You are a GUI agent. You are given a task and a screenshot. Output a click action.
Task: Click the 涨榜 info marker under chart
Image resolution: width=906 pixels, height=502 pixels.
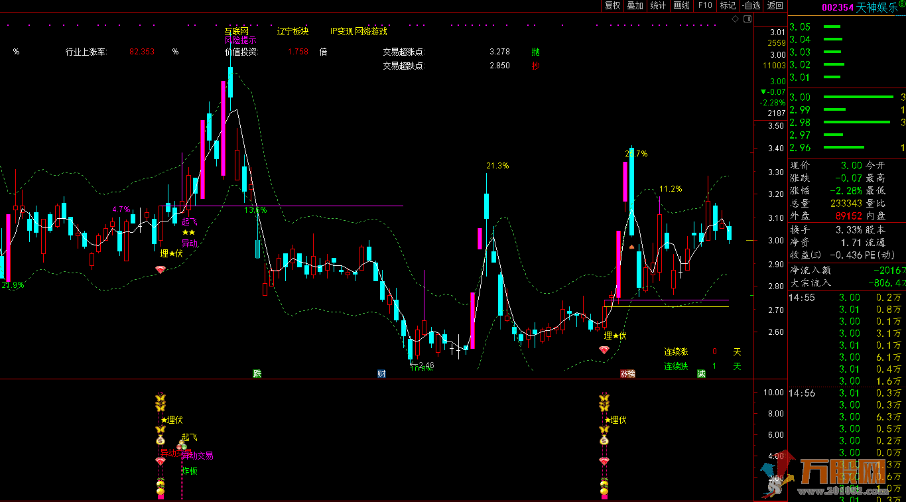[627, 373]
